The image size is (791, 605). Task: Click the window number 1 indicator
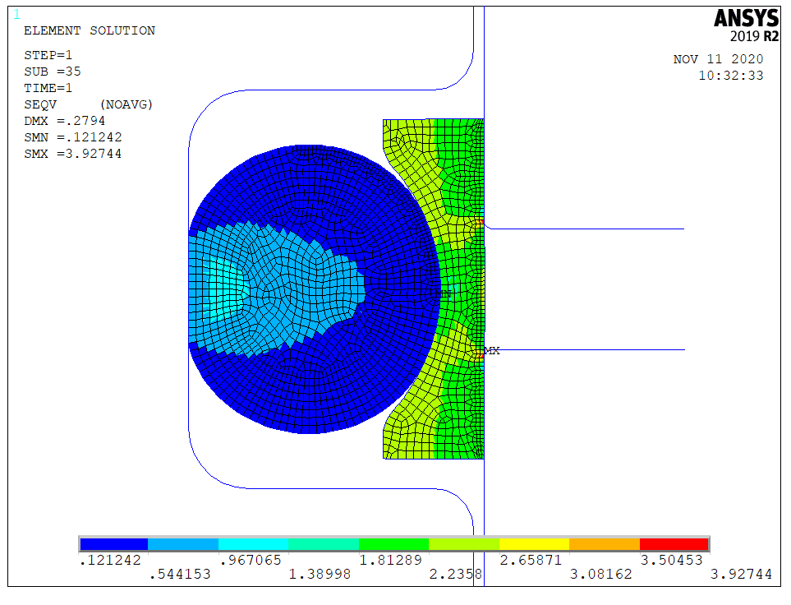pyautogui.click(x=17, y=15)
